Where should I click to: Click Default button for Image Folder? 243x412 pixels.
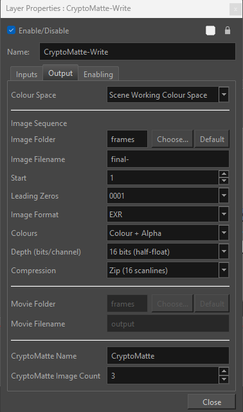click(212, 139)
